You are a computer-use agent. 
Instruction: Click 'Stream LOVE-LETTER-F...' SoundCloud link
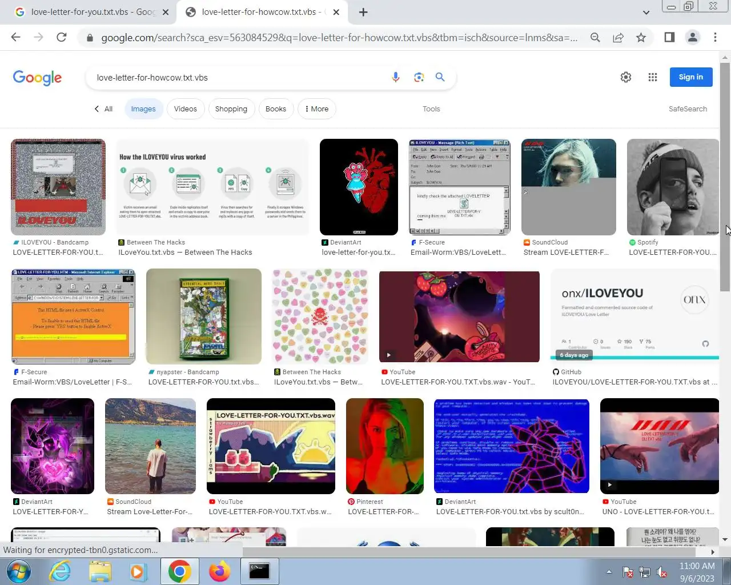click(566, 252)
